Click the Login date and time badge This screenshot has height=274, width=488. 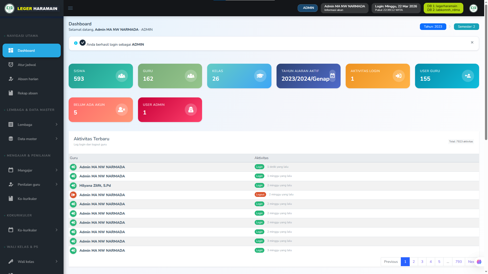pos(396,8)
